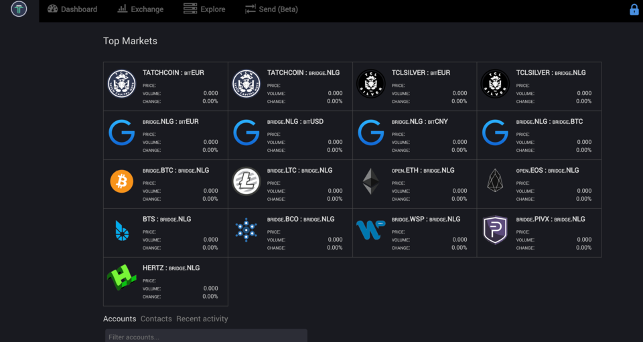Click the BTS : bridge.NLG title
The height and width of the screenshot is (342, 643).
[167, 219]
